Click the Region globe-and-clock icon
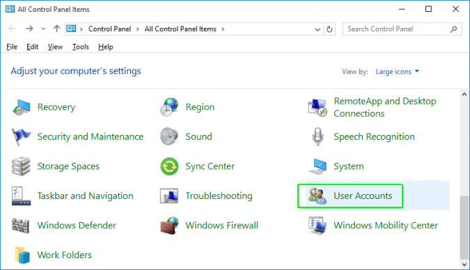Screen dimensions: 470x270 169,107
